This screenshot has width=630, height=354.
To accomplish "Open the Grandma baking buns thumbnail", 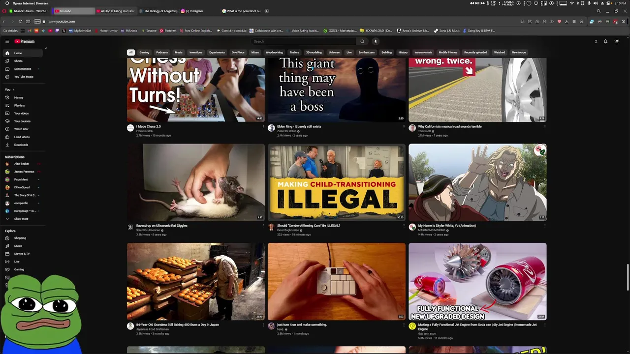I will [x=196, y=281].
